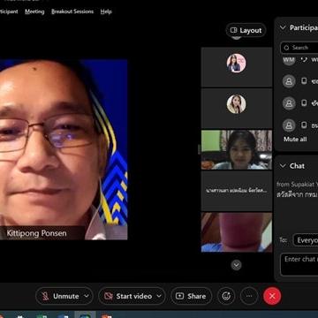Viewport: 318px width, 318px height.
Task: Open the reactions smiley icon
Action: click(226, 296)
